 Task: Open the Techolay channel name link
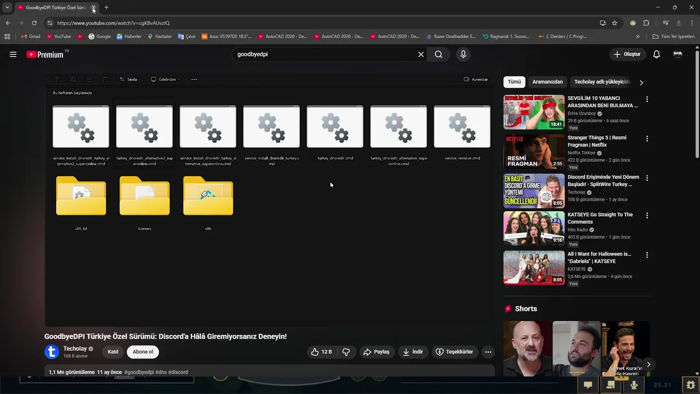pyautogui.click(x=75, y=349)
